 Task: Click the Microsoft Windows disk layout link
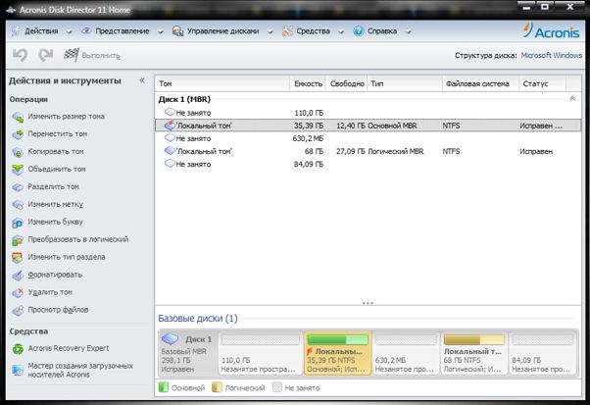click(551, 55)
